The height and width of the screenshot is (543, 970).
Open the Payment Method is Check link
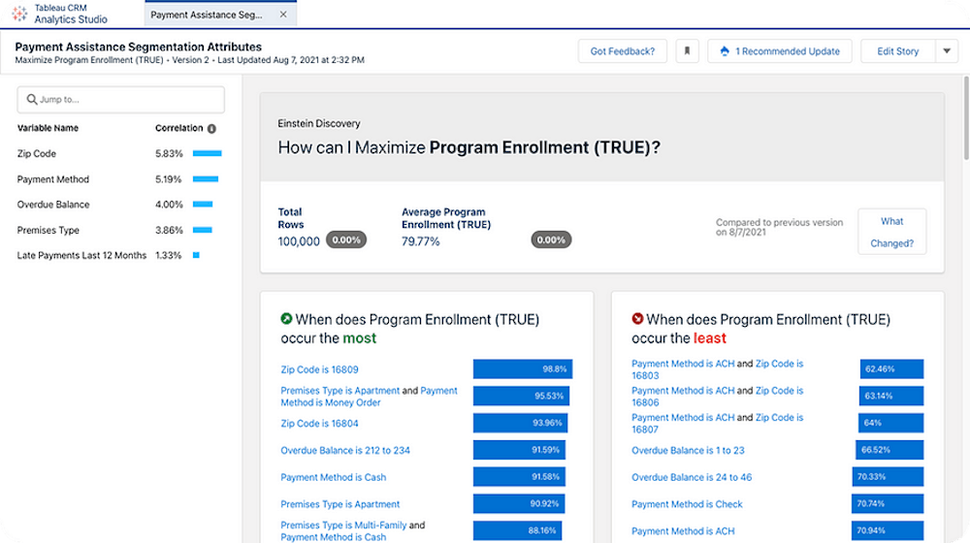click(687, 504)
